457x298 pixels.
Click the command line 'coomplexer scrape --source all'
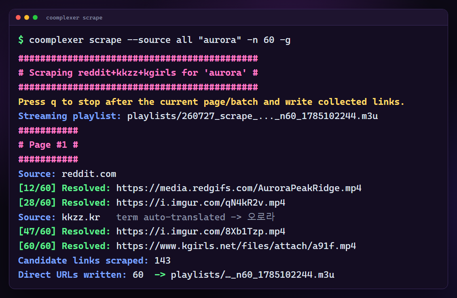pos(160,40)
